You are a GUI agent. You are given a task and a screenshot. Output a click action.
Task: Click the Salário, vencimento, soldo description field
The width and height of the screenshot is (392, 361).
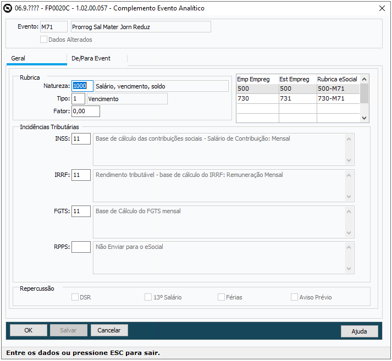tap(161, 86)
